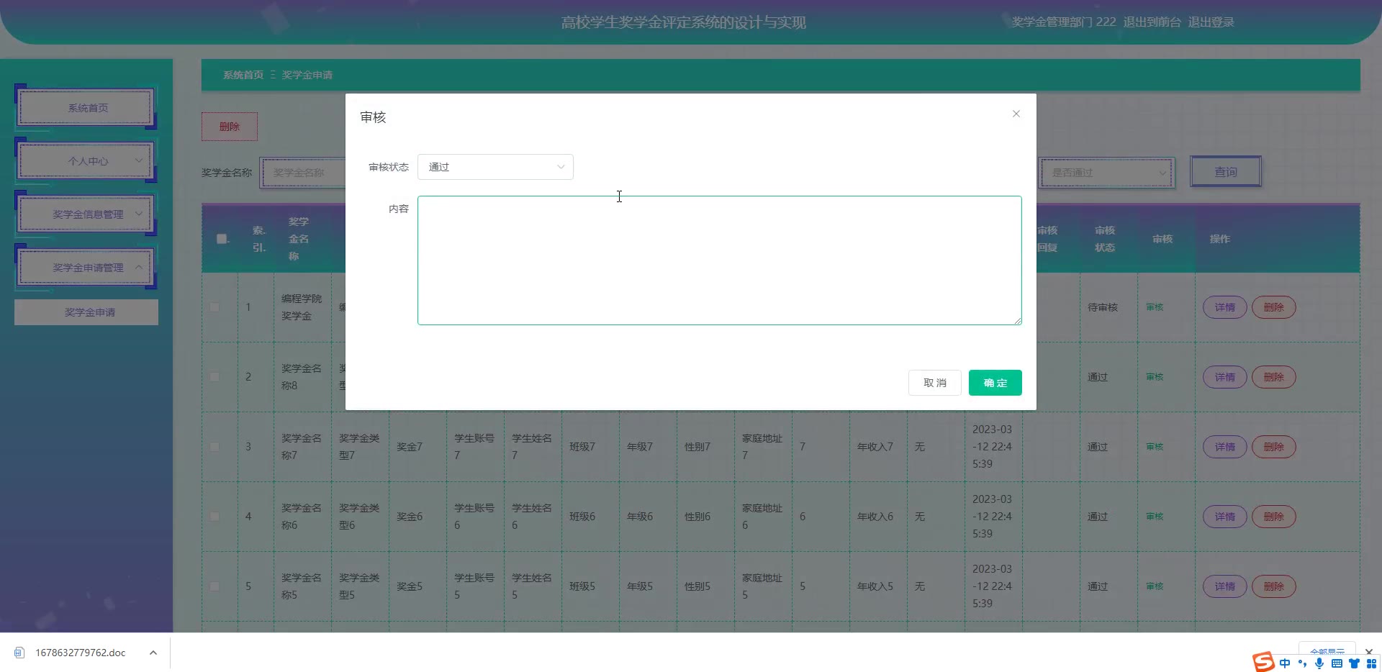This screenshot has height=672, width=1382.
Task: Click the row 3 删除 button
Action: (1273, 447)
